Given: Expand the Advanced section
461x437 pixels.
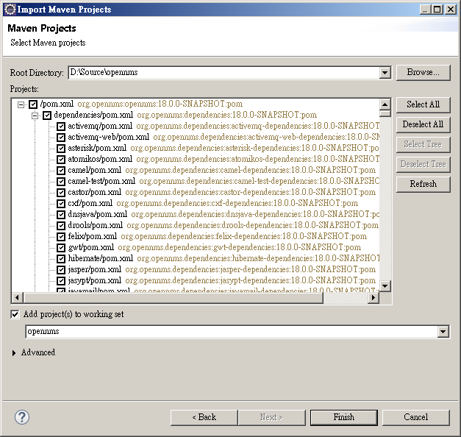Looking at the screenshot, I should (13, 353).
